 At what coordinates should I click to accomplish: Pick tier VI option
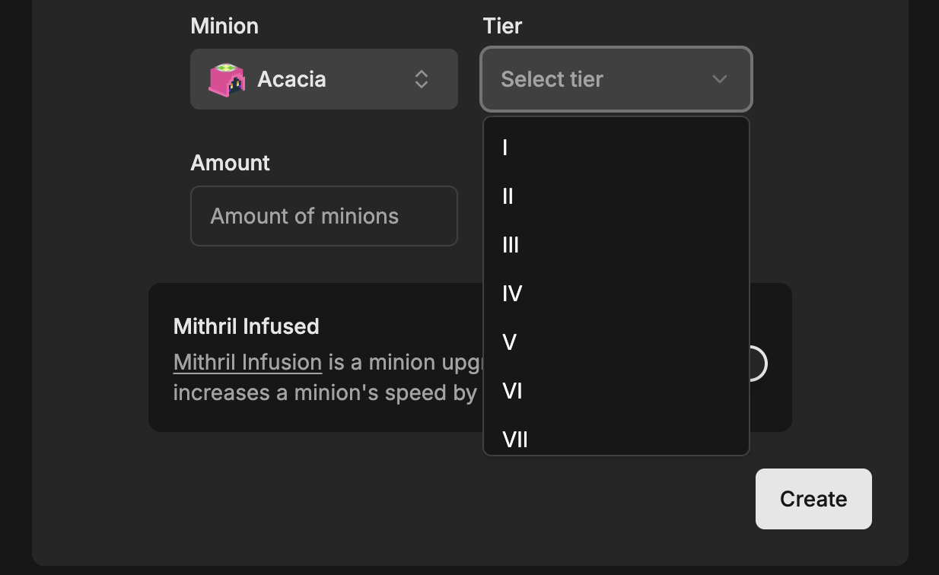[616, 391]
